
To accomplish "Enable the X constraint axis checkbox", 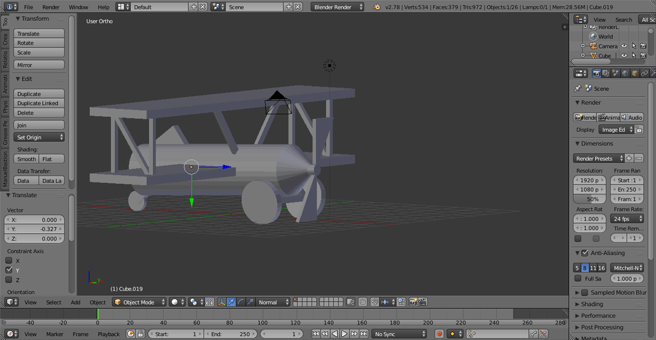I will [9, 260].
